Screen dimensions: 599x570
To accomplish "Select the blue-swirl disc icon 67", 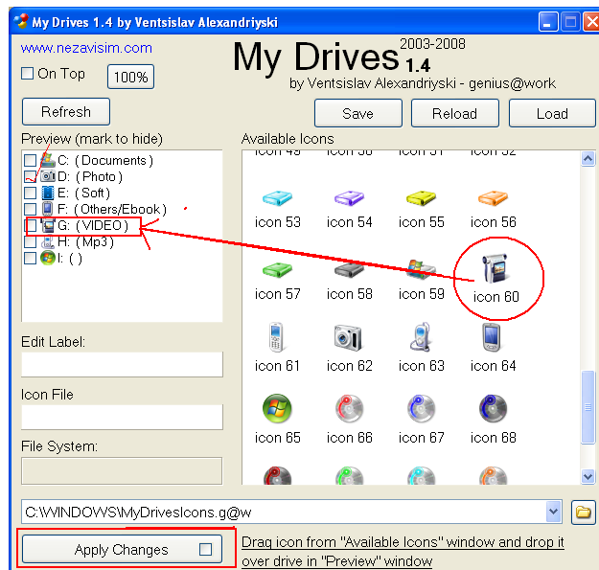I will [x=421, y=408].
